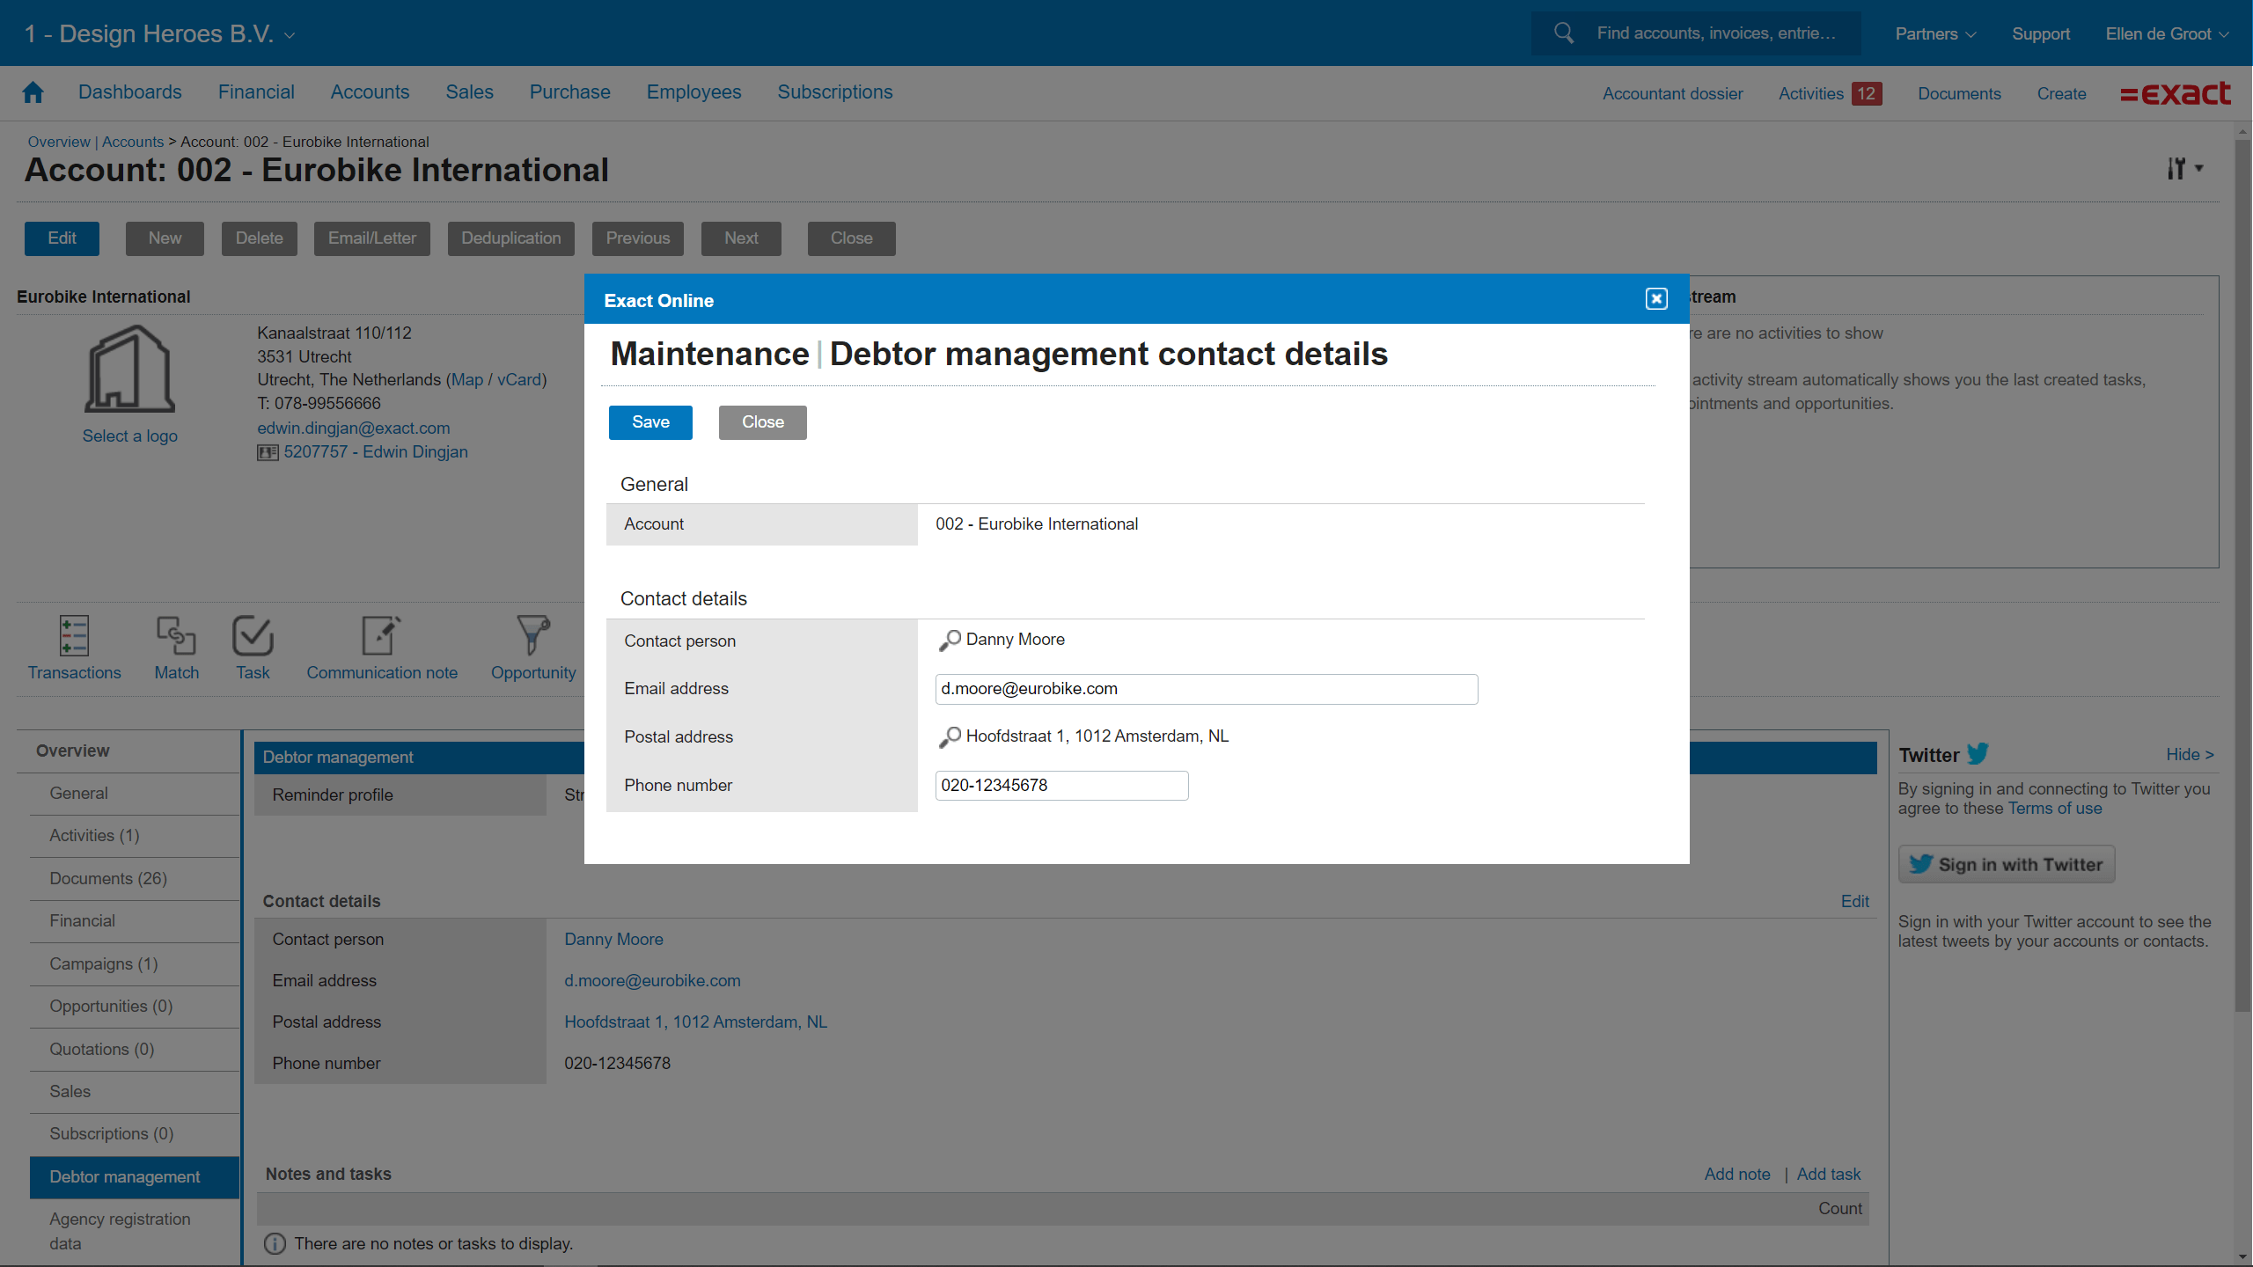Click the Email/Letter button
This screenshot has height=1267, width=2253.
[x=372, y=238]
